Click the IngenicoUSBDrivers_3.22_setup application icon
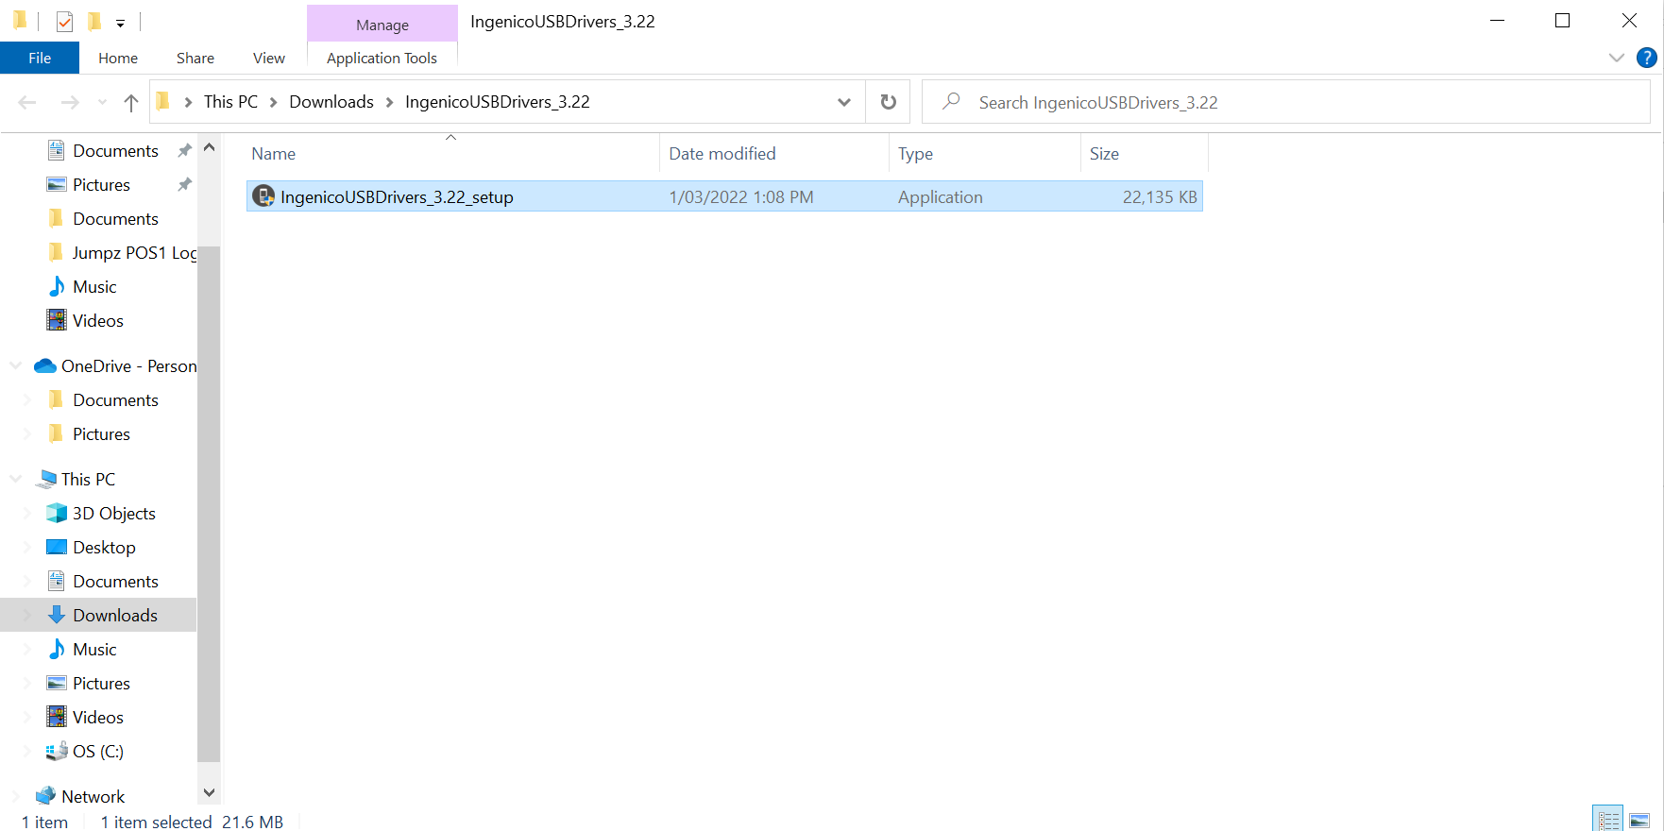This screenshot has width=1664, height=831. pyautogui.click(x=263, y=196)
